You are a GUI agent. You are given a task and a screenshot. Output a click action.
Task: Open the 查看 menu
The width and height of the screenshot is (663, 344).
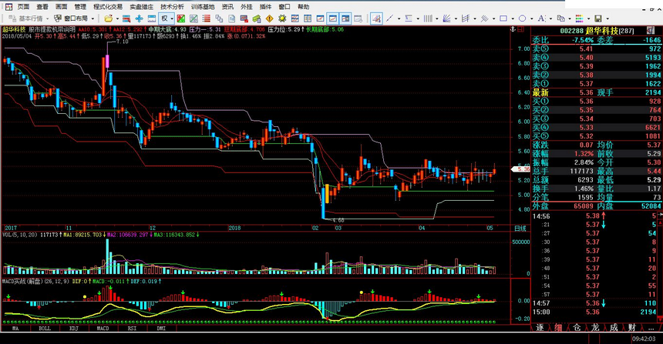coord(42,7)
